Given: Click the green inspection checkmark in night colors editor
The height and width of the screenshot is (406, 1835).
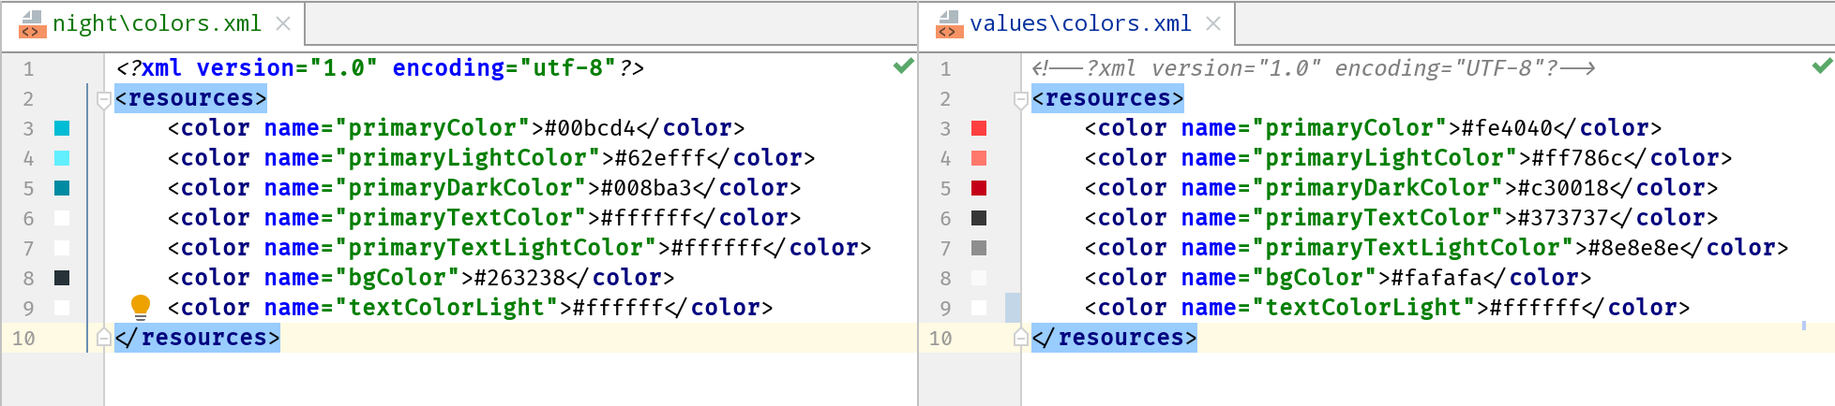Looking at the screenshot, I should coord(903,66).
